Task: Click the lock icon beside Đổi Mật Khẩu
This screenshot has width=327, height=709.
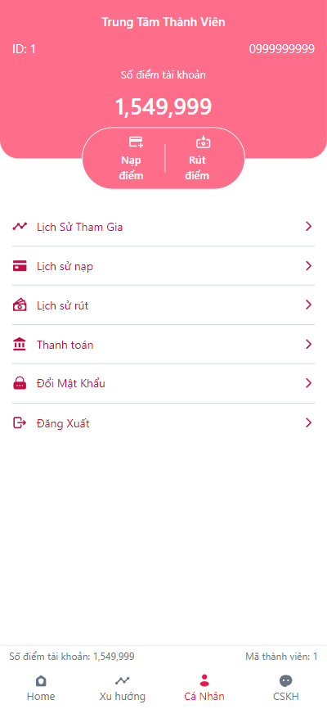Action: click(20, 384)
